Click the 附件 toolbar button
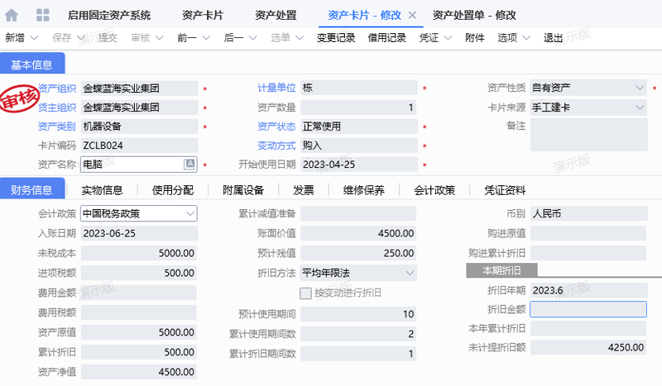Viewport: 662px width, 386px height. (x=474, y=38)
